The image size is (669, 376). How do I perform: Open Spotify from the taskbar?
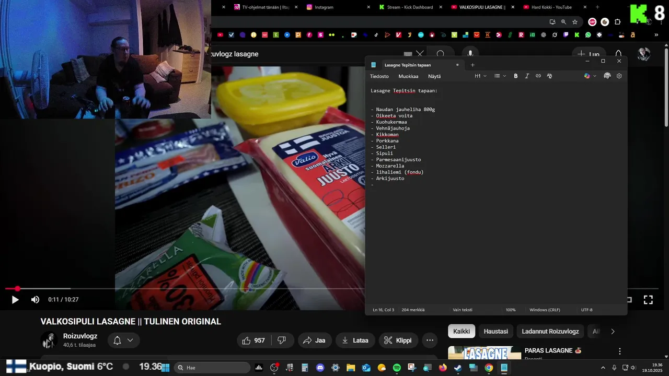pos(397,368)
